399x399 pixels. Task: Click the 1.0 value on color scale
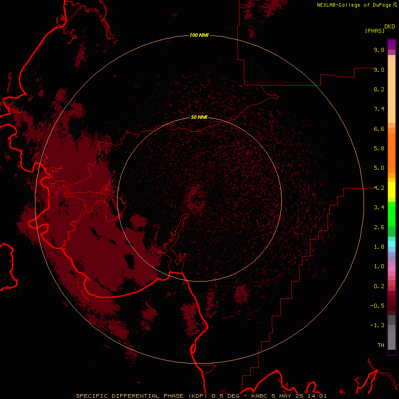pyautogui.click(x=379, y=266)
